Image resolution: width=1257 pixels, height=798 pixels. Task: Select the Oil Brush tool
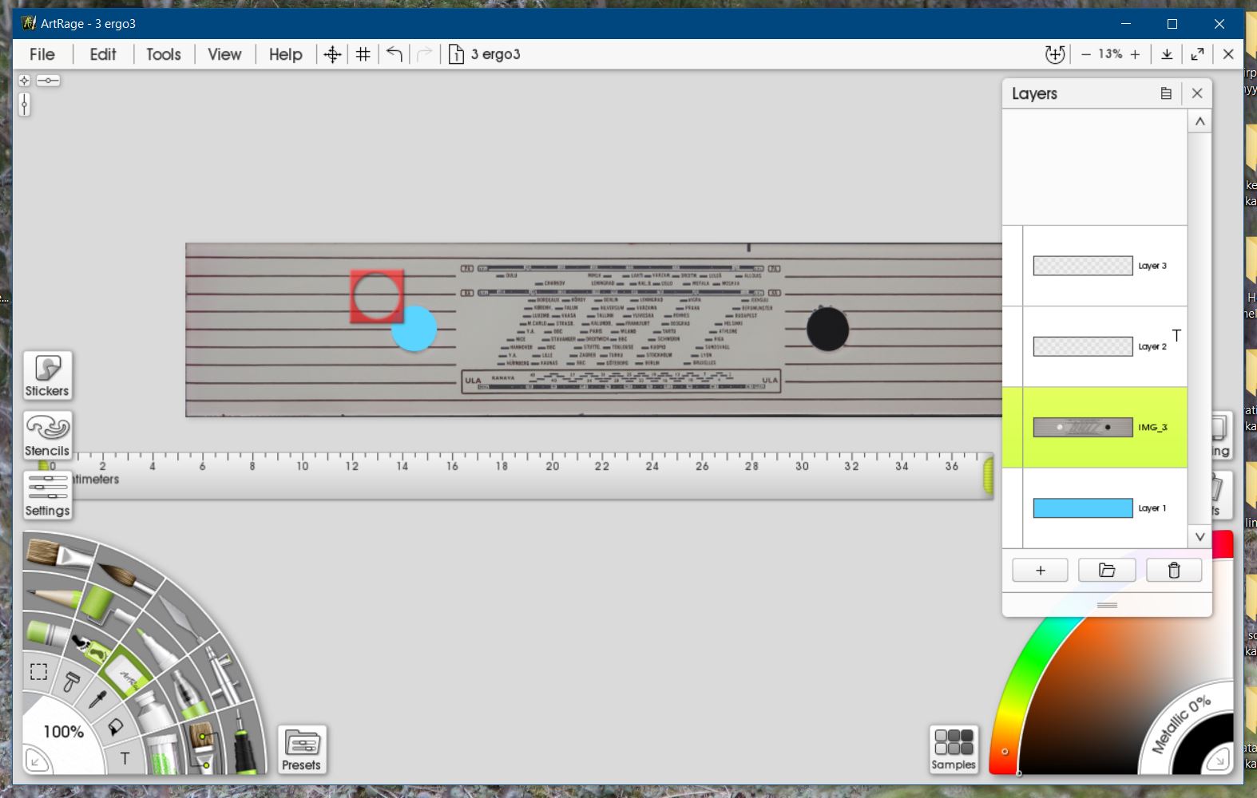[57, 553]
